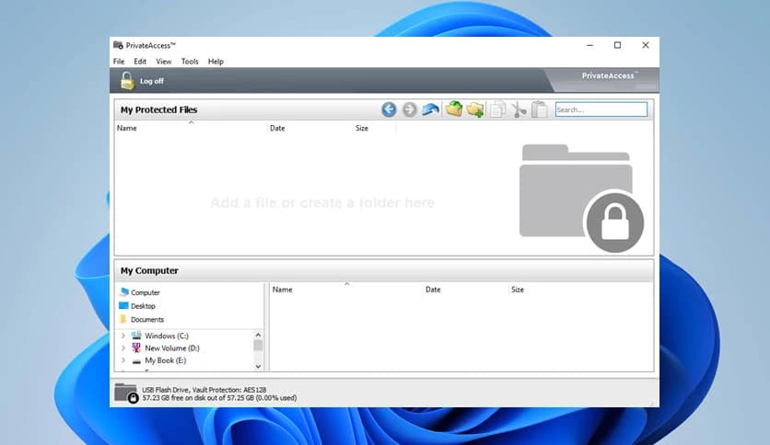Click the My Book (E:) drive icon

pos(136,361)
